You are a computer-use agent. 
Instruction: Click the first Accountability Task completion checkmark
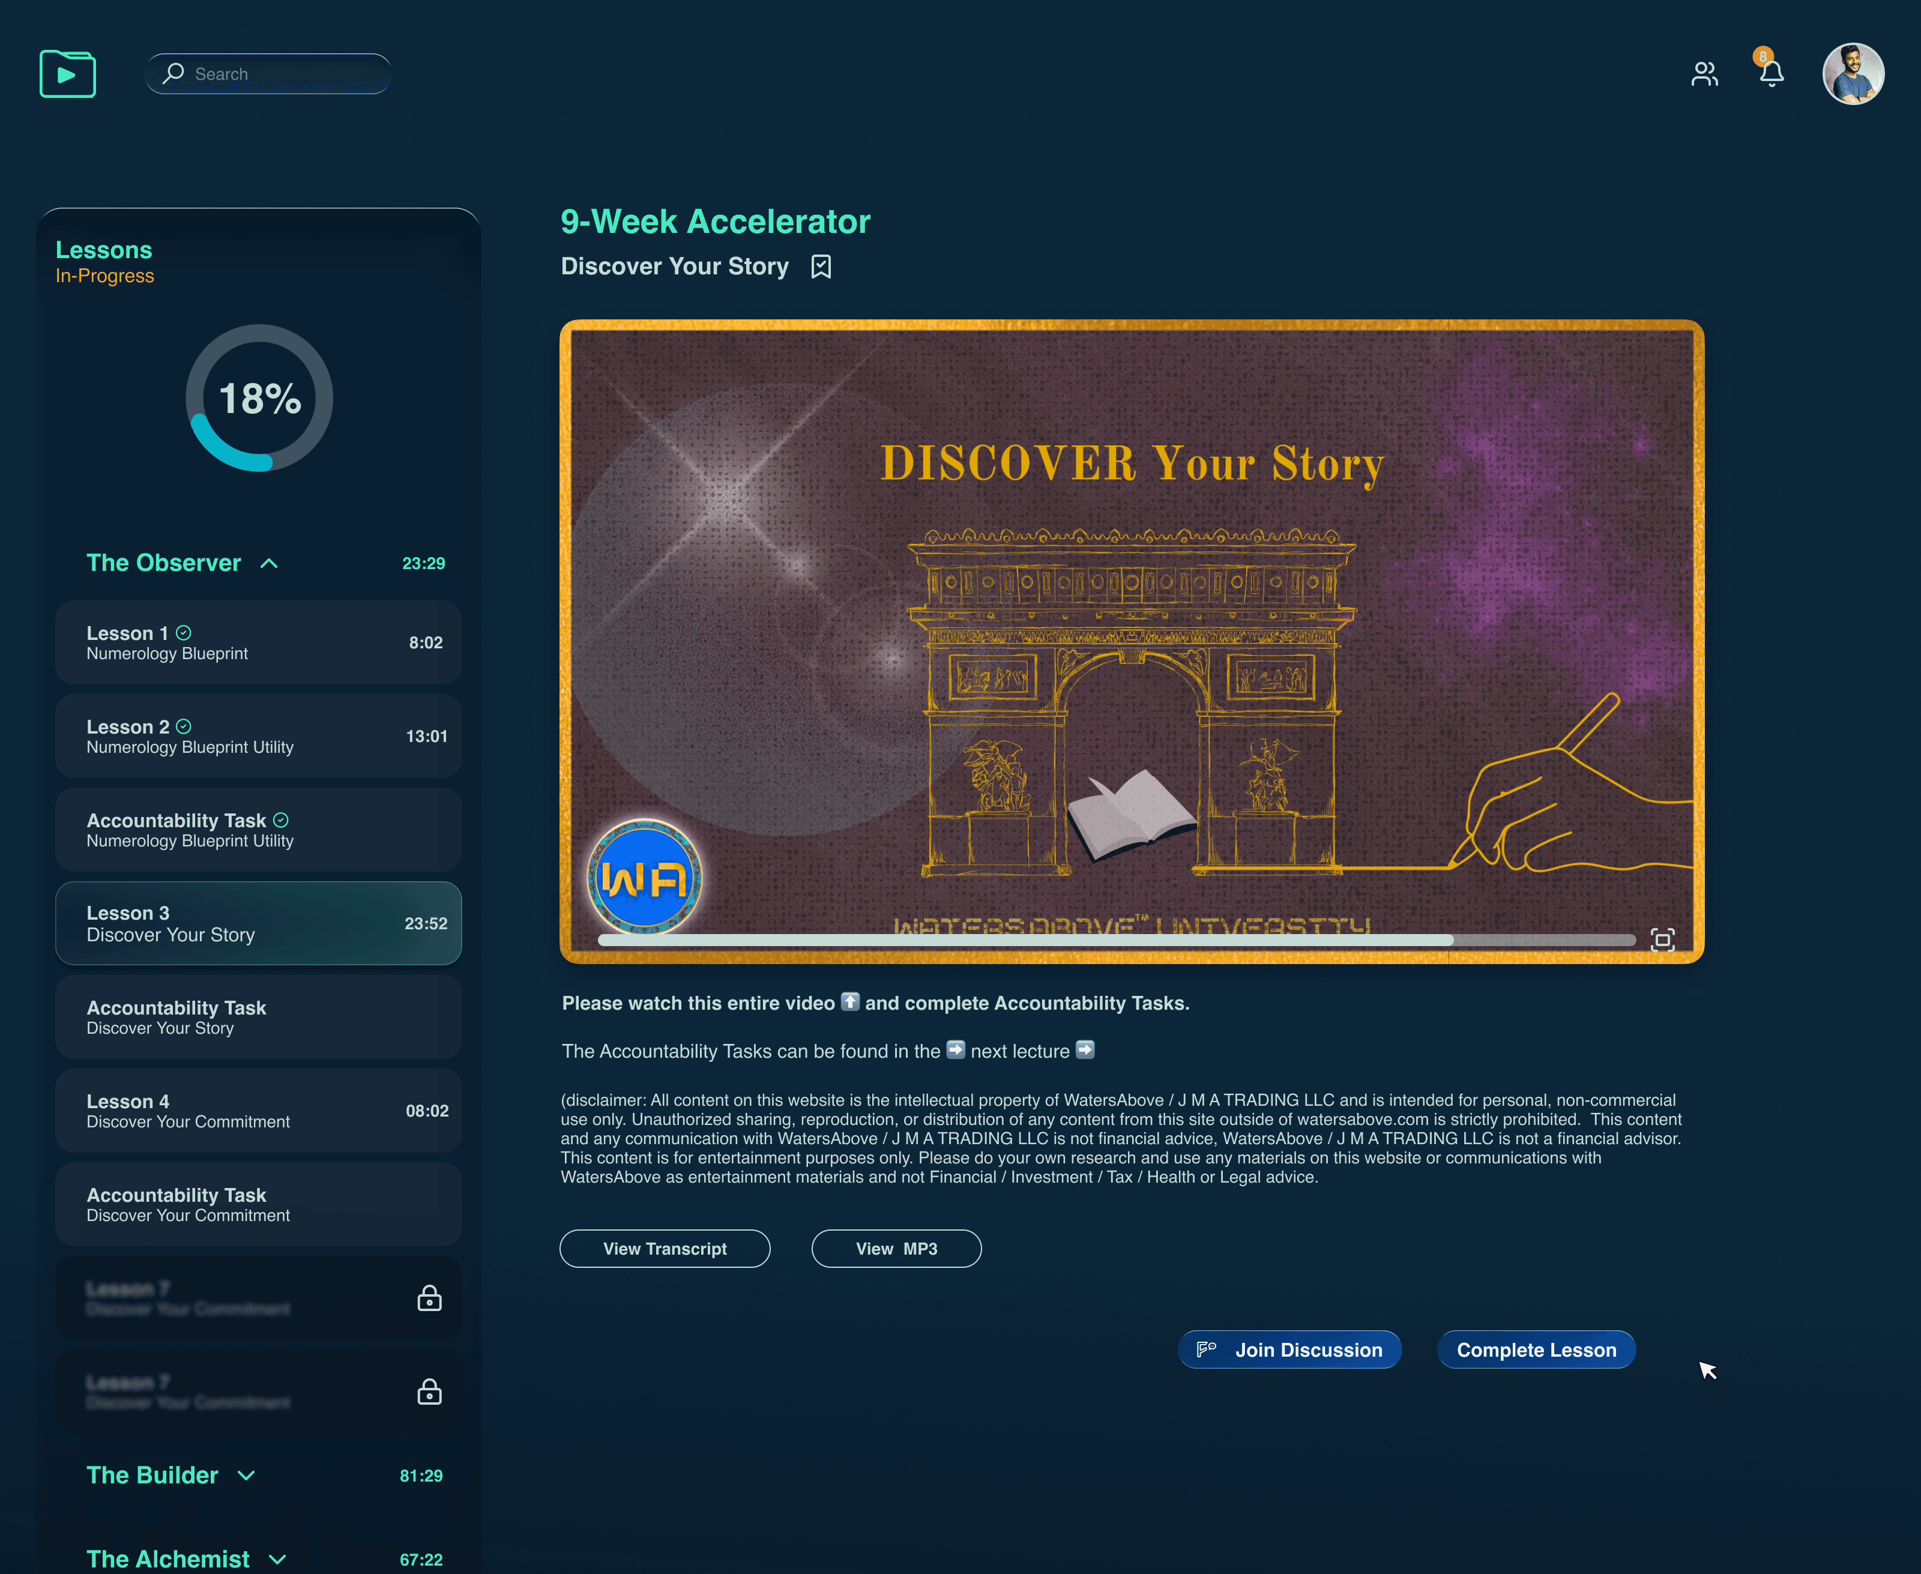pos(281,819)
